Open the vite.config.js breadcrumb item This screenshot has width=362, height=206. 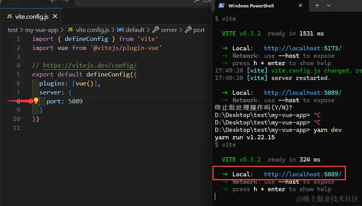(93, 30)
